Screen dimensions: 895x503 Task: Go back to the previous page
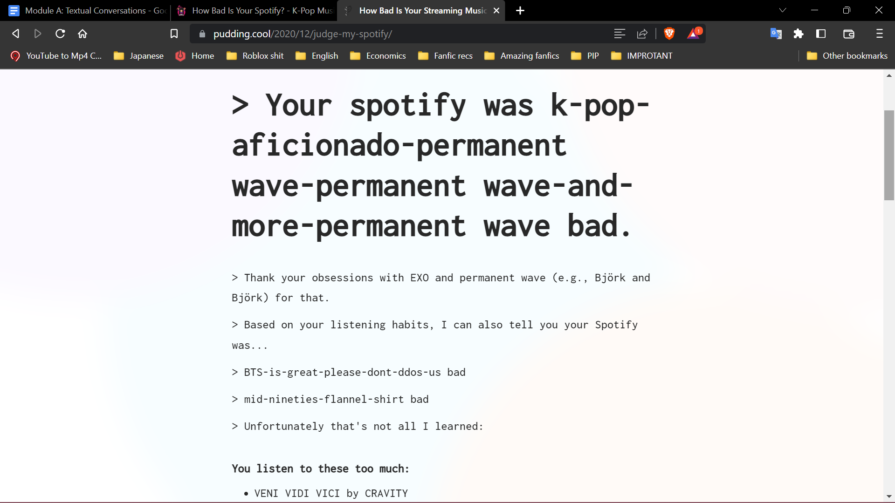(15, 34)
